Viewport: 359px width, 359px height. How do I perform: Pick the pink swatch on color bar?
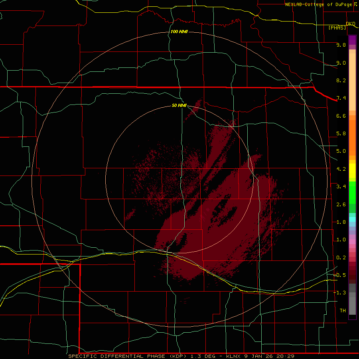coord(352,242)
